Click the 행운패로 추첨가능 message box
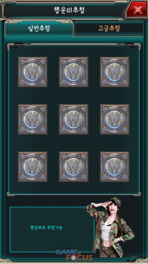Image resolution: width=148 pixels, height=264 pixels. pyautogui.click(x=52, y=230)
